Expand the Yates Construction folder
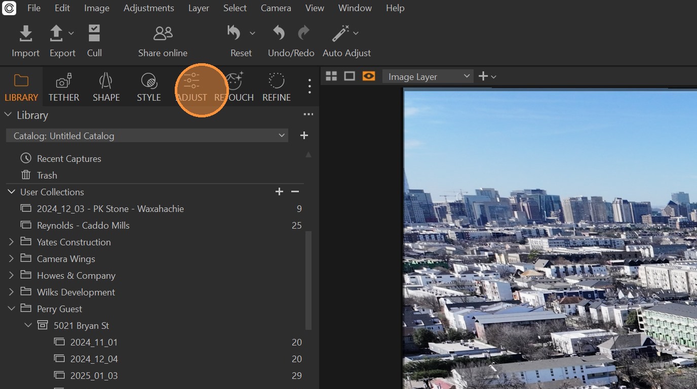697x389 pixels. click(11, 242)
